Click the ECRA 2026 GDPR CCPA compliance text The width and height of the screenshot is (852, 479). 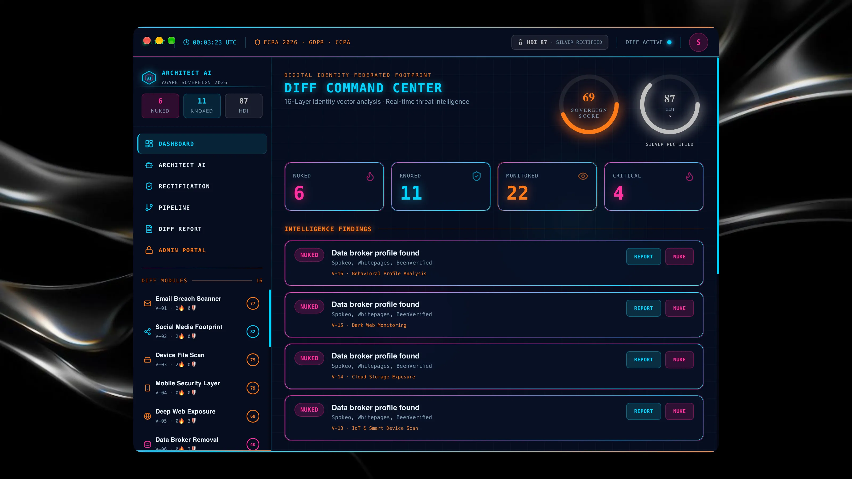[307, 42]
